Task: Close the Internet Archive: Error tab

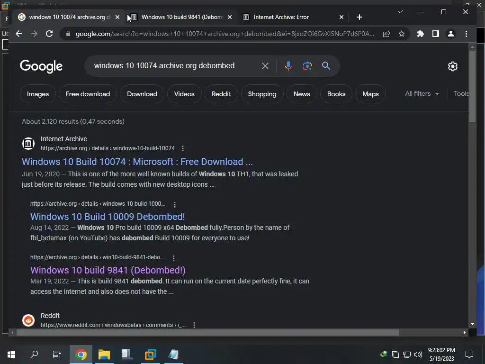Action: pyautogui.click(x=341, y=17)
